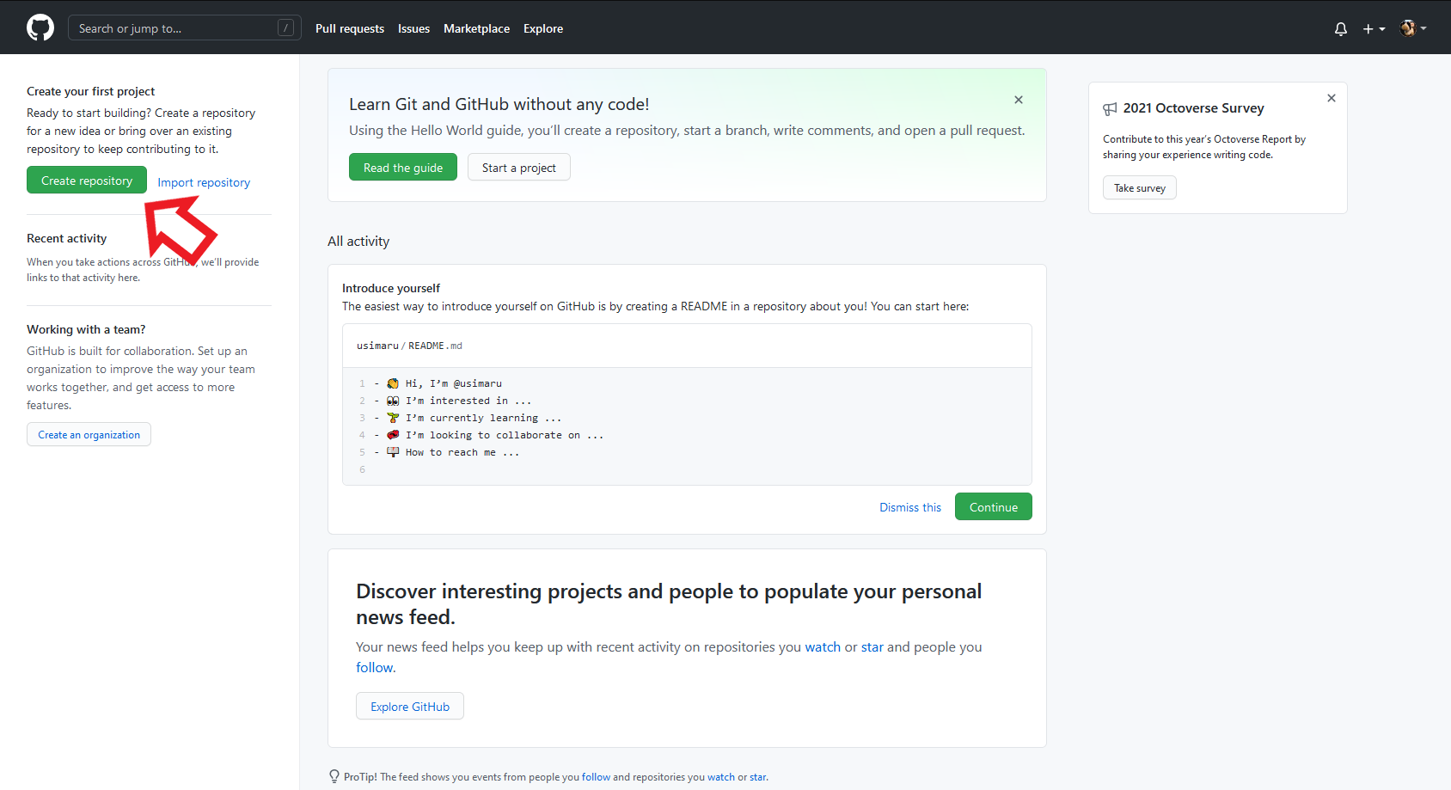Click the revolving hearts emoji on line 4
The height and width of the screenshot is (790, 1451).
point(393,435)
